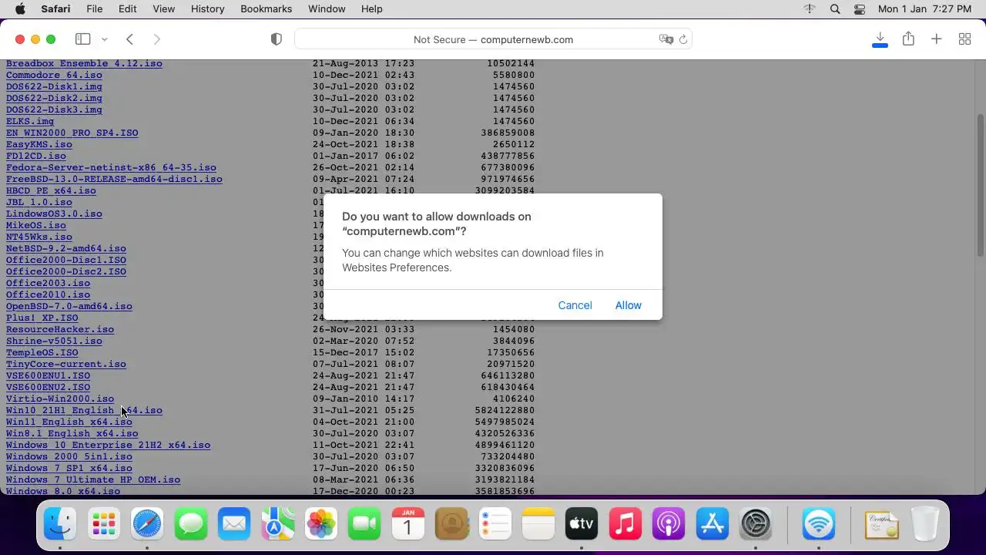The image size is (986, 555).
Task: Show the Safari downloads list
Action: [880, 39]
